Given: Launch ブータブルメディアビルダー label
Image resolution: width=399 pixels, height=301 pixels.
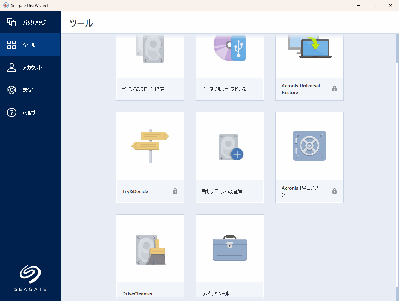Looking at the screenshot, I should coord(226,89).
